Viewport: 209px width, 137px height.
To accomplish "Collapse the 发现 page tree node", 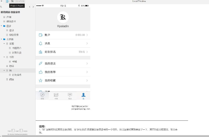I will [x=4, y=43].
